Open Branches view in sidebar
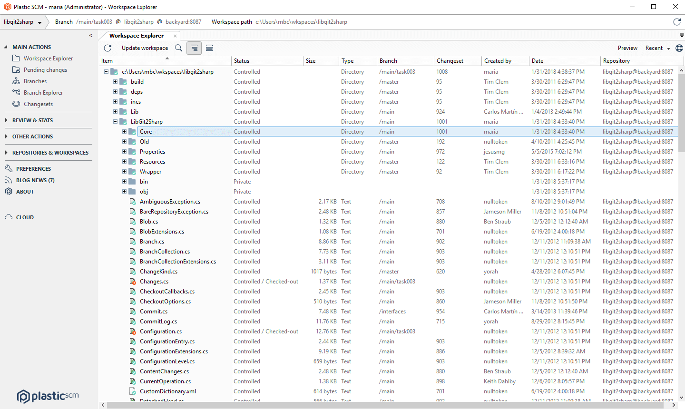The height and width of the screenshot is (409, 685). pos(35,81)
